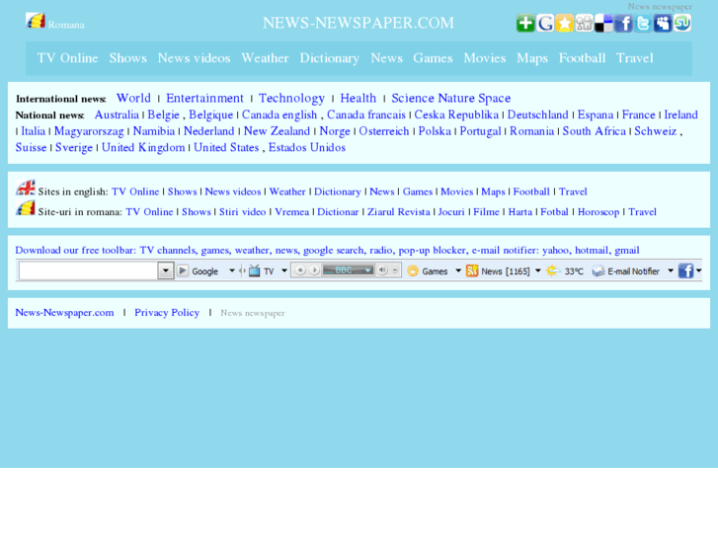Click the orange RSS News icon
This screenshot has width=718, height=538.
click(472, 270)
